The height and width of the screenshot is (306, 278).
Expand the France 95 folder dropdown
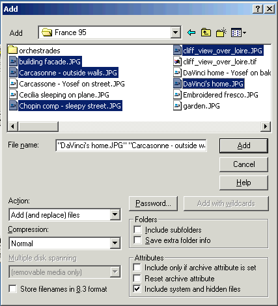pos(175,32)
